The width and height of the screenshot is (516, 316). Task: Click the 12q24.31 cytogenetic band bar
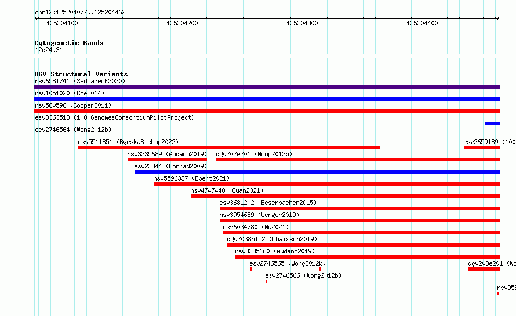tap(267, 56)
